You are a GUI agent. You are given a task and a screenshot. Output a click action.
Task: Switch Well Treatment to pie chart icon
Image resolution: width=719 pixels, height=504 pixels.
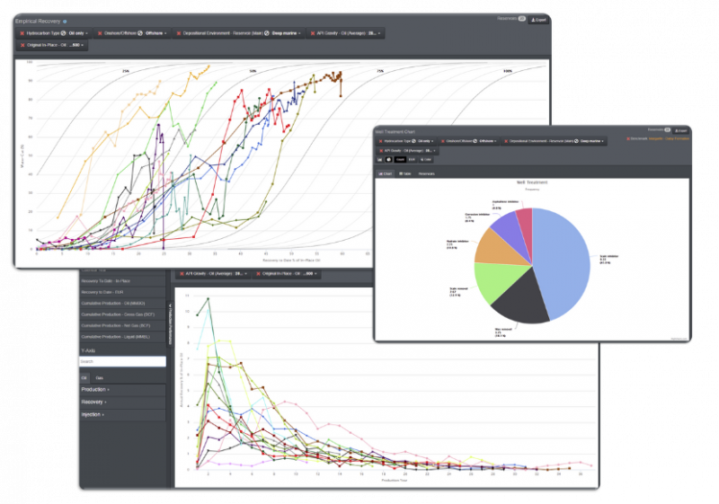point(390,159)
